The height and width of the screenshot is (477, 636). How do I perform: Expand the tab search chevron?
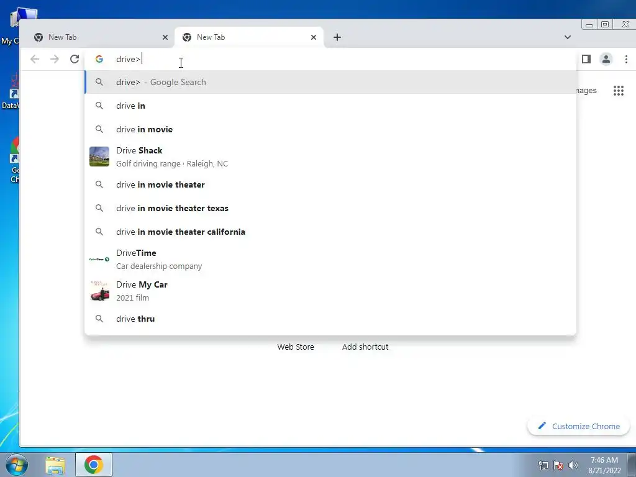(568, 37)
